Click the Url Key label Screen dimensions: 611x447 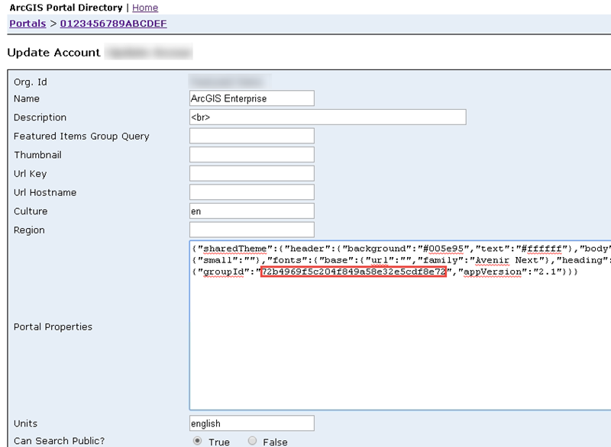coord(30,174)
